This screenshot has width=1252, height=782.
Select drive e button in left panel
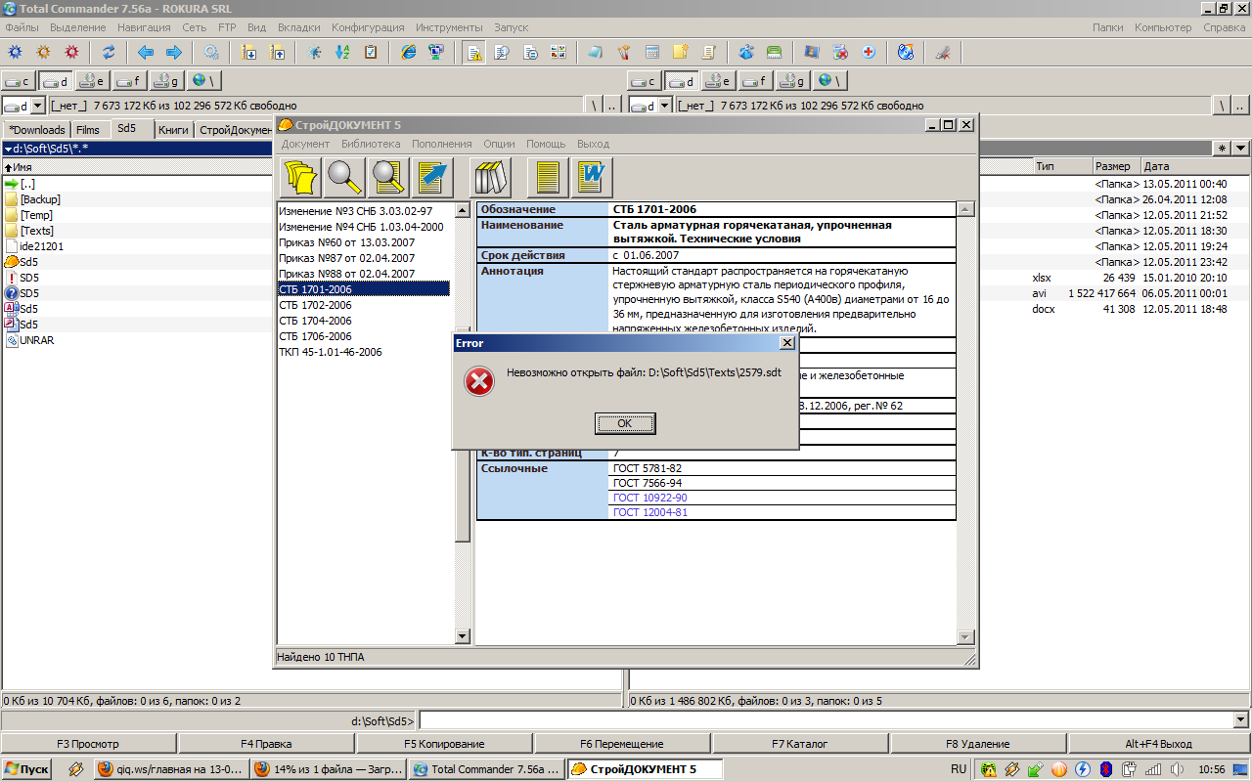[93, 81]
